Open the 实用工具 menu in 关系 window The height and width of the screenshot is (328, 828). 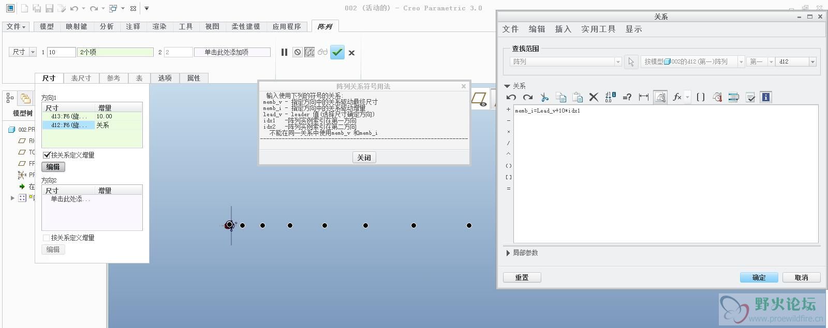click(x=598, y=29)
